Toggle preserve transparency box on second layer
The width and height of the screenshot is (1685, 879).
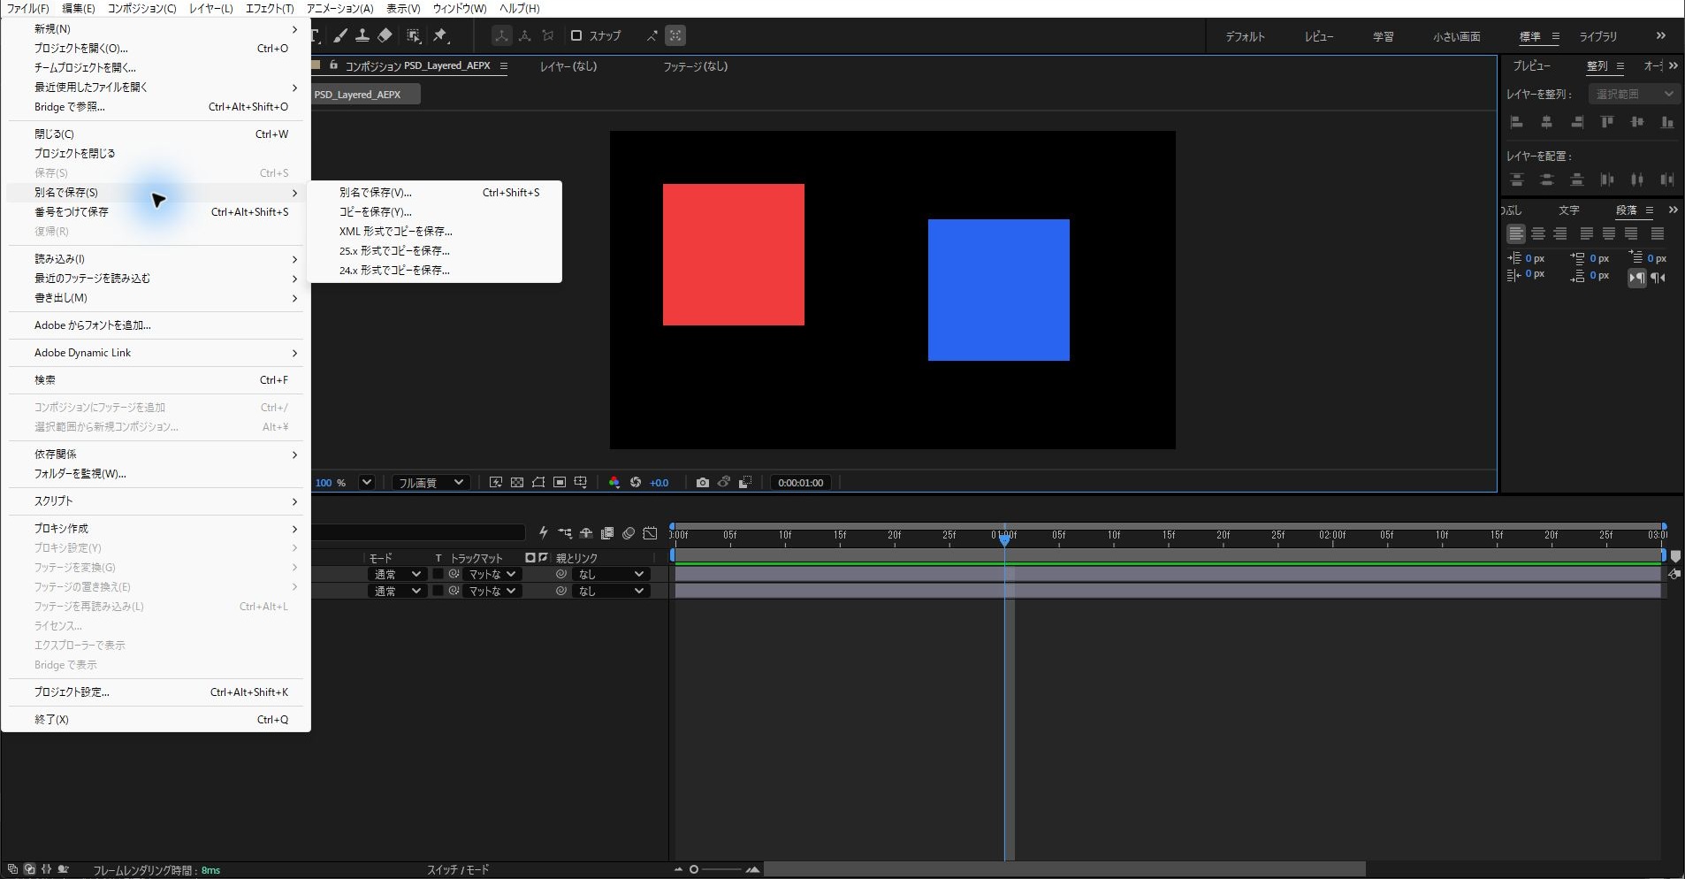pyautogui.click(x=438, y=591)
